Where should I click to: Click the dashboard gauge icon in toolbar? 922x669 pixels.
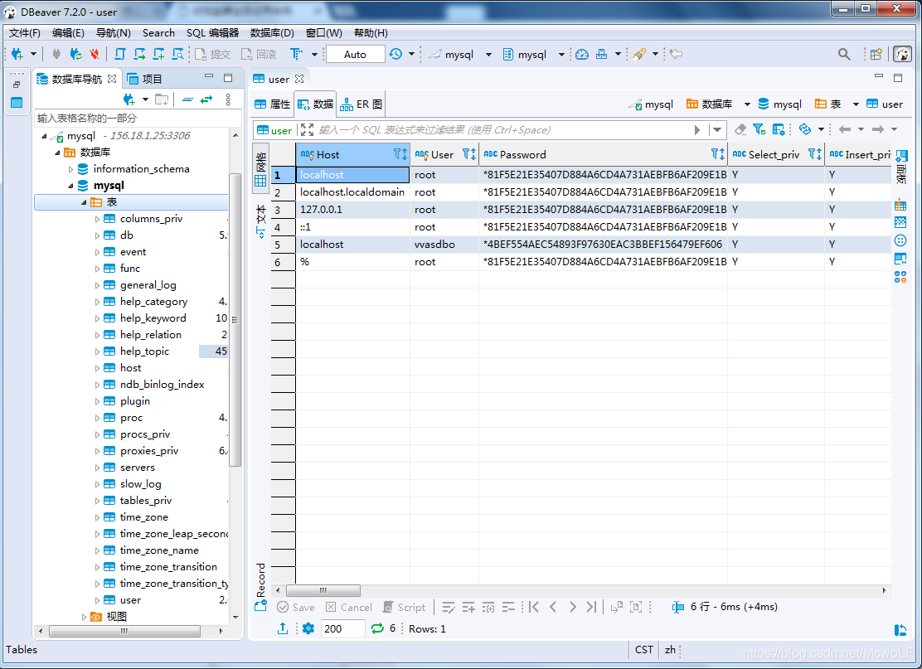click(x=581, y=54)
